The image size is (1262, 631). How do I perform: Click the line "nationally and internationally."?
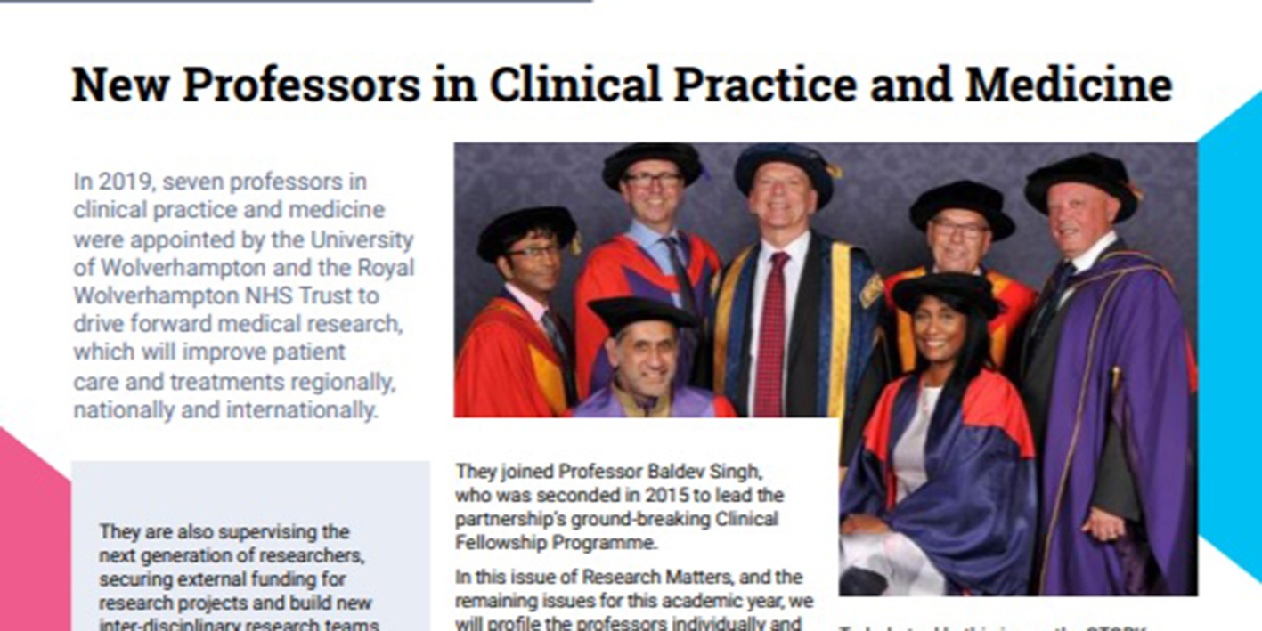pyautogui.click(x=224, y=411)
